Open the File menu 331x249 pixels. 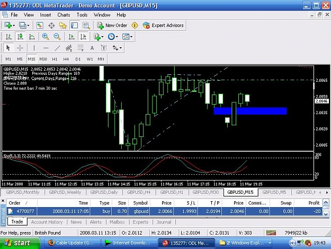[x=14, y=15]
